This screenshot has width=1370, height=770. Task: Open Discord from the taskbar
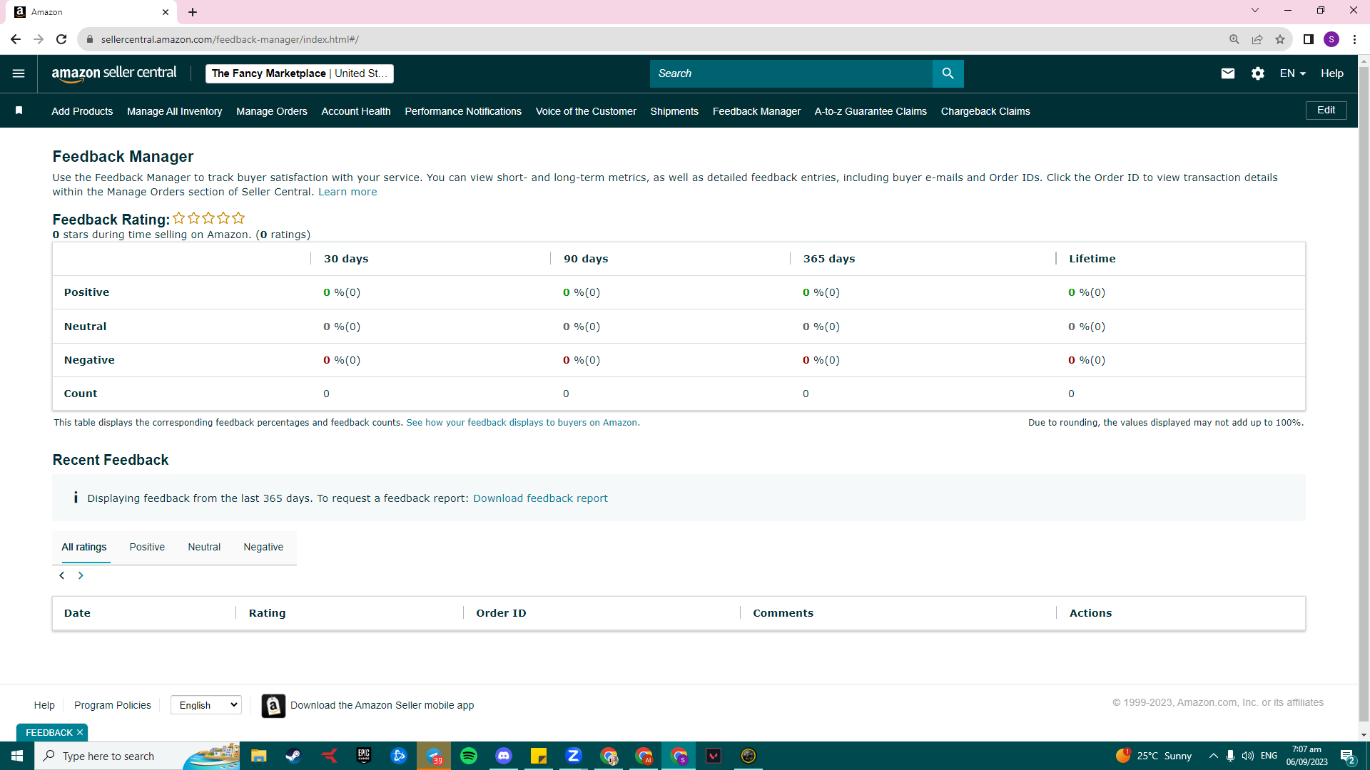(504, 756)
